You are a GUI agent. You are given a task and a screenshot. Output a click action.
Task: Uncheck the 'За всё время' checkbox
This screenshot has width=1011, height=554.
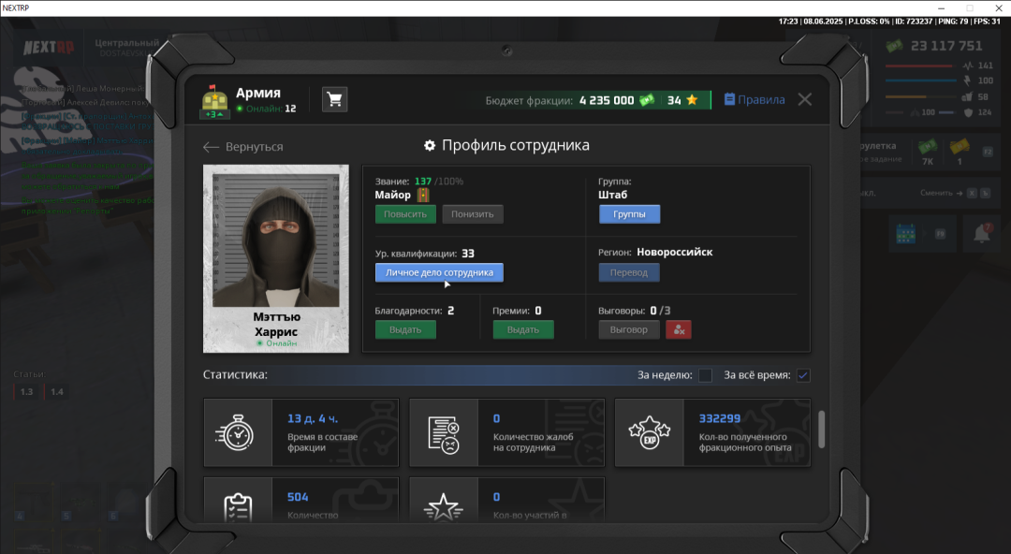(x=803, y=375)
